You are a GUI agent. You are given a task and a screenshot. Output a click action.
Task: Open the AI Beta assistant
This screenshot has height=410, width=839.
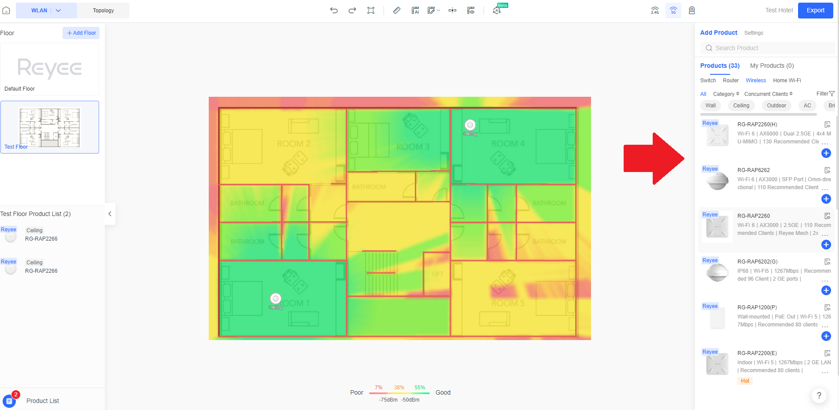pos(496,10)
